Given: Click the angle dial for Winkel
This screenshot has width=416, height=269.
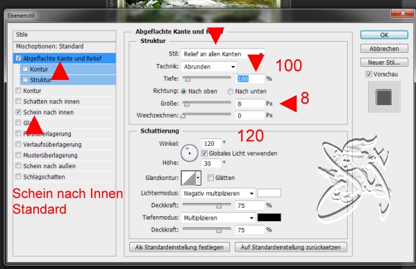Looking at the screenshot, I should click(x=189, y=153).
